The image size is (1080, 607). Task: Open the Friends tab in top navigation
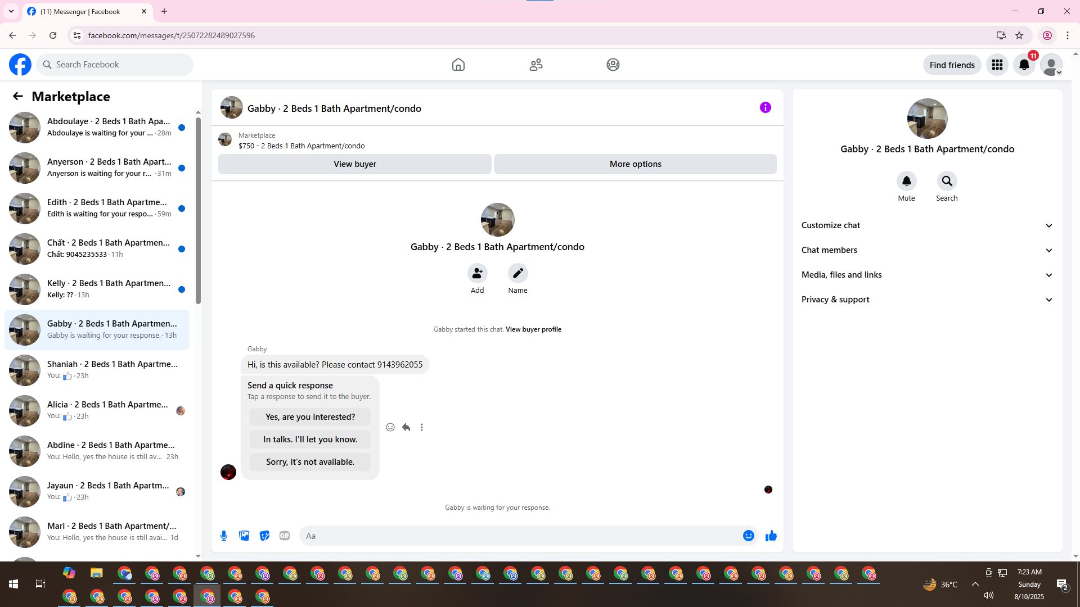[535, 65]
